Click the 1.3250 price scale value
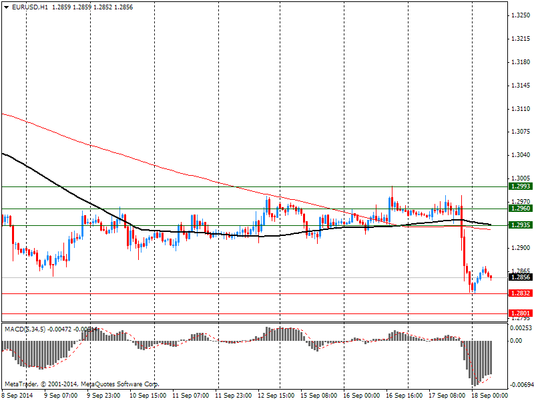The width and height of the screenshot is (534, 401). [521, 15]
